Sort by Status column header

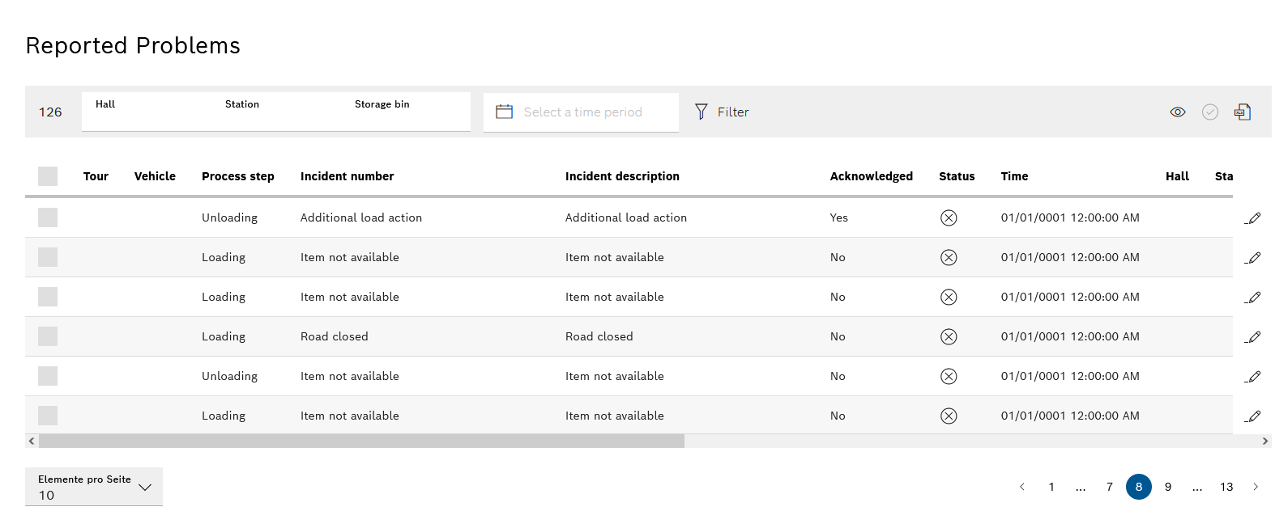point(957,176)
